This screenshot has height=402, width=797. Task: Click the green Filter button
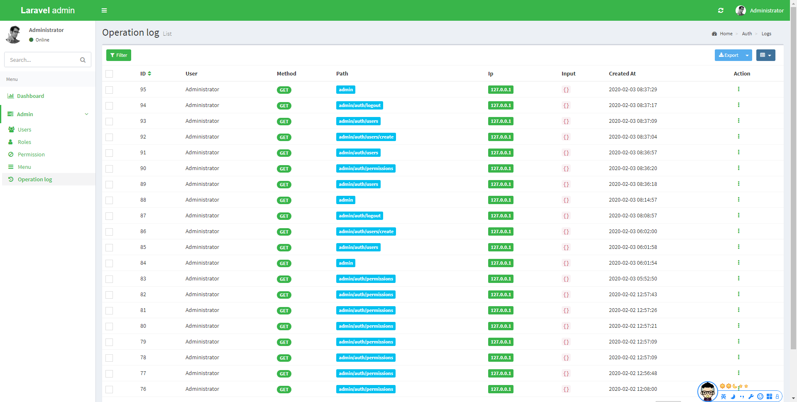coord(119,55)
